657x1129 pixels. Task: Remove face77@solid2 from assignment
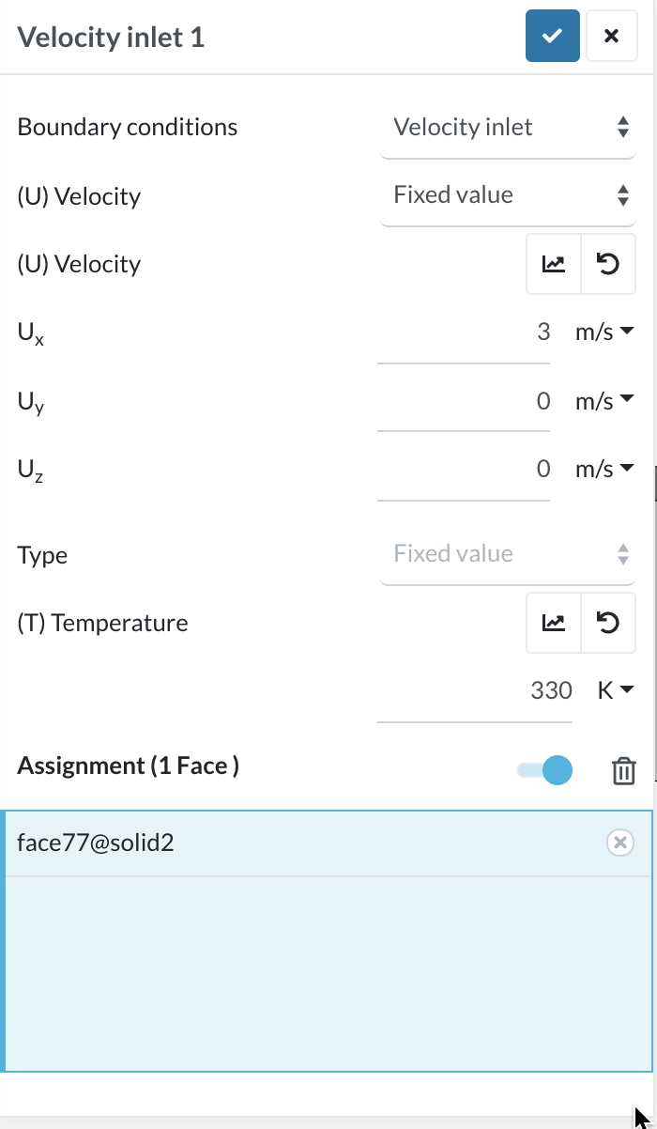point(619,843)
